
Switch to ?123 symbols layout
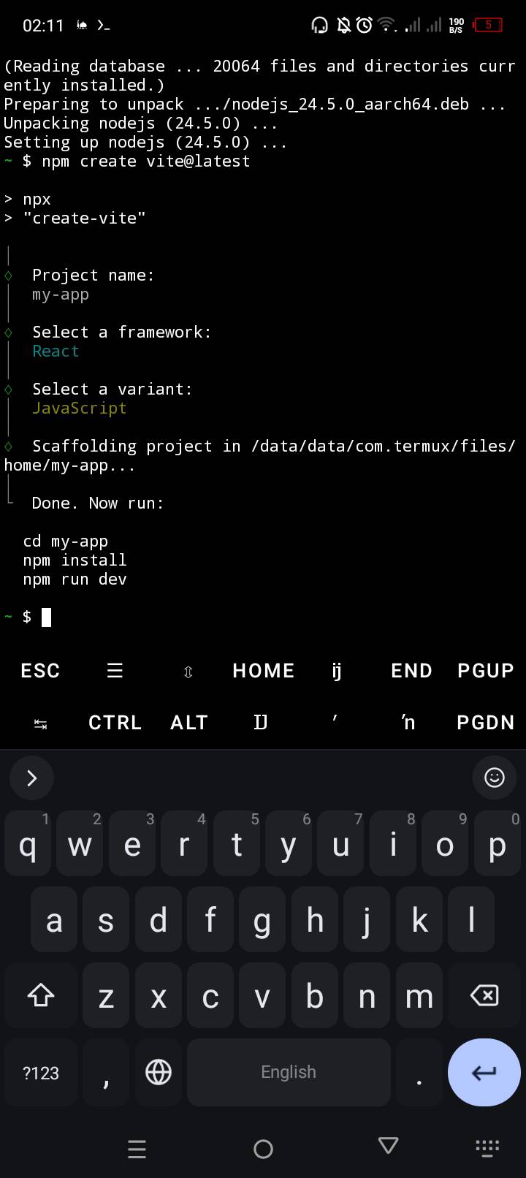[41, 1073]
